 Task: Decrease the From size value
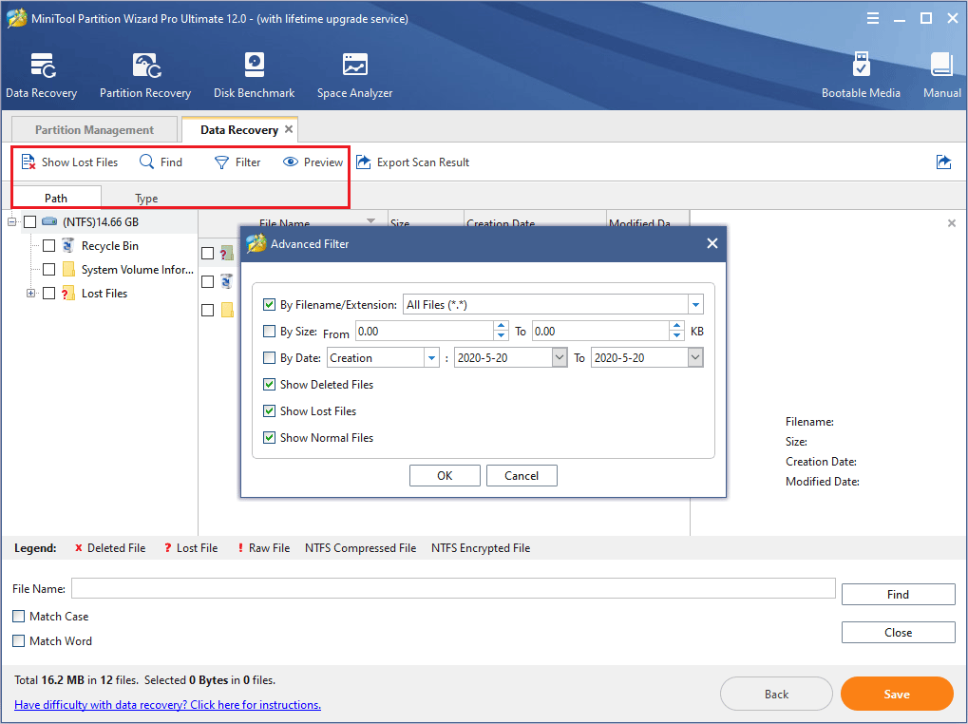pos(502,335)
